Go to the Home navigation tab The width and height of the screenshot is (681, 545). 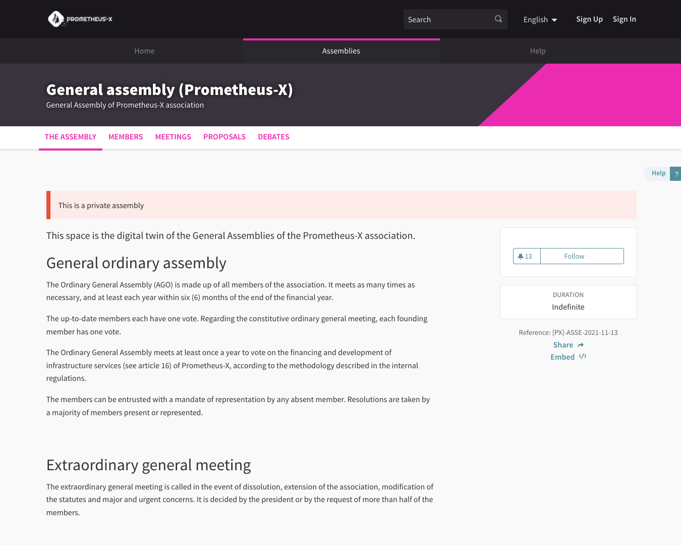tap(144, 51)
